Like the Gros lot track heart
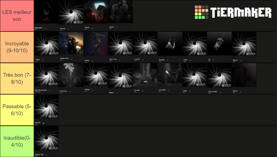The width and height of the screenshot is (277, 157). pyautogui.click(x=68, y=29)
